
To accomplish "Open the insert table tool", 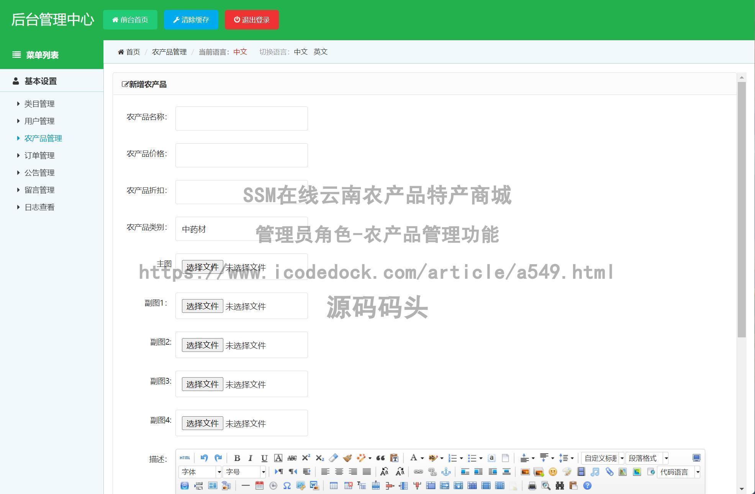I will (333, 485).
